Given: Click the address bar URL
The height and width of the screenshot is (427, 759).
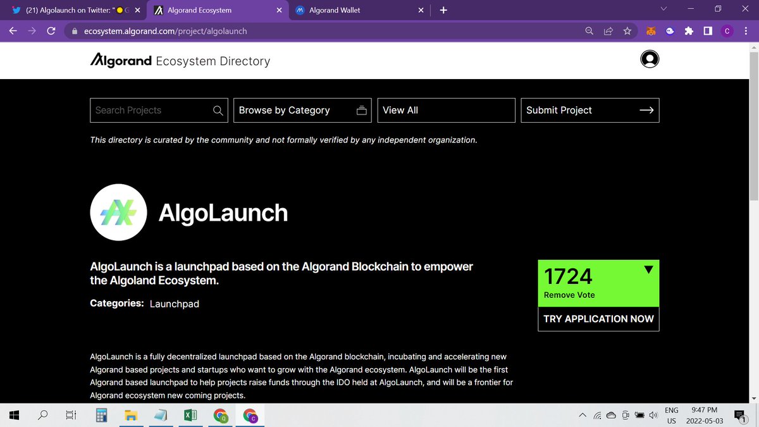Looking at the screenshot, I should (165, 30).
